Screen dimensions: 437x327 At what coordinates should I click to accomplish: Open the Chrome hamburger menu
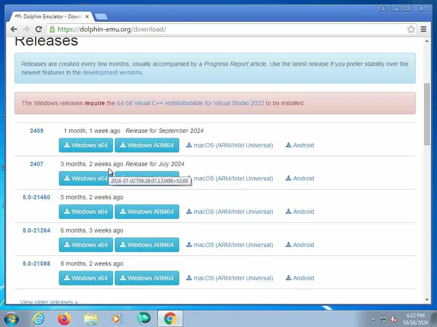424,29
